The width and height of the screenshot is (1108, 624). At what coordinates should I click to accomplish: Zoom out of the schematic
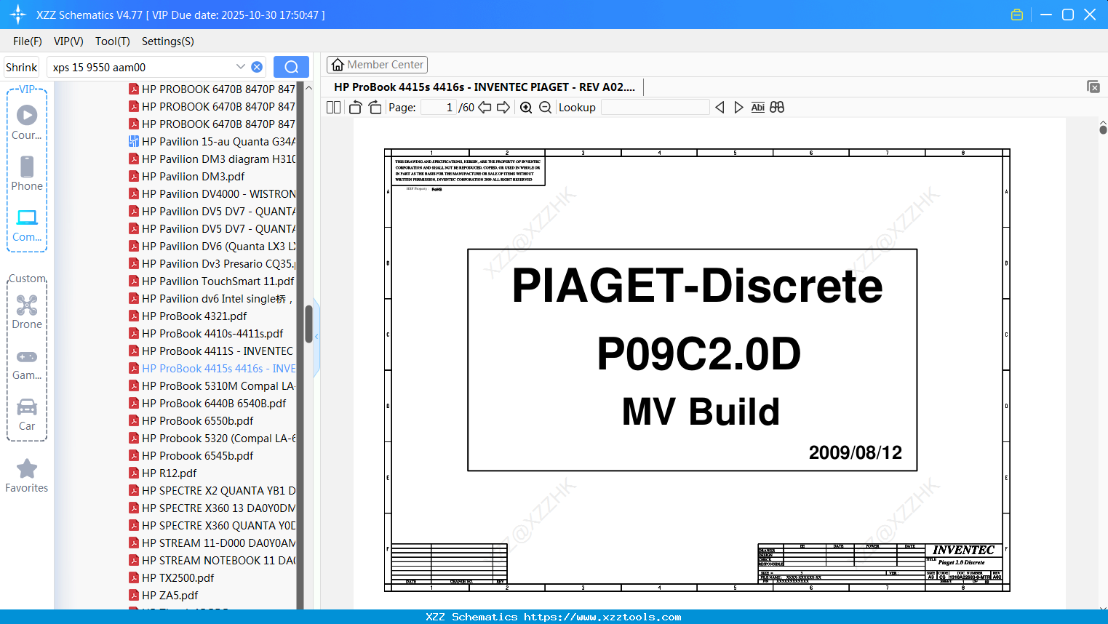click(545, 108)
